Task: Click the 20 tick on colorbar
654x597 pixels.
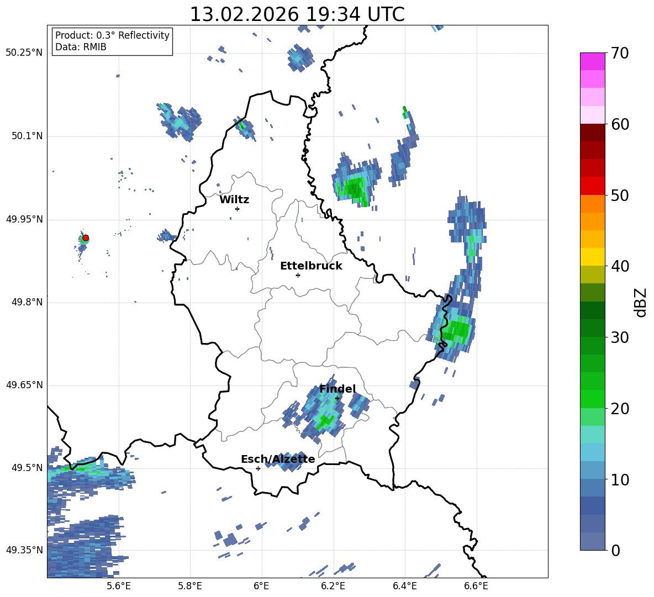Action: pos(620,409)
